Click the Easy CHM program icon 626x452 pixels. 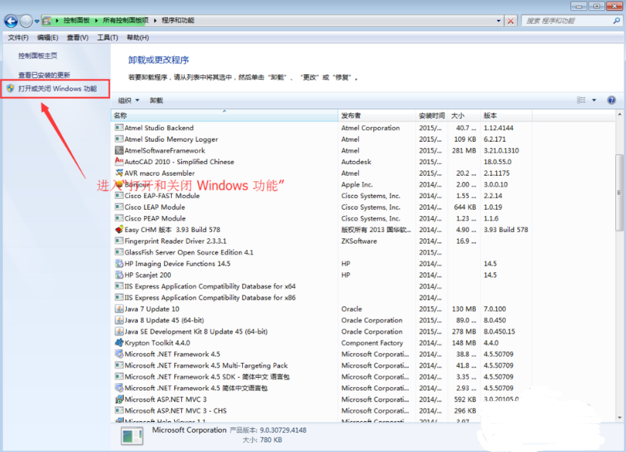[x=119, y=230]
